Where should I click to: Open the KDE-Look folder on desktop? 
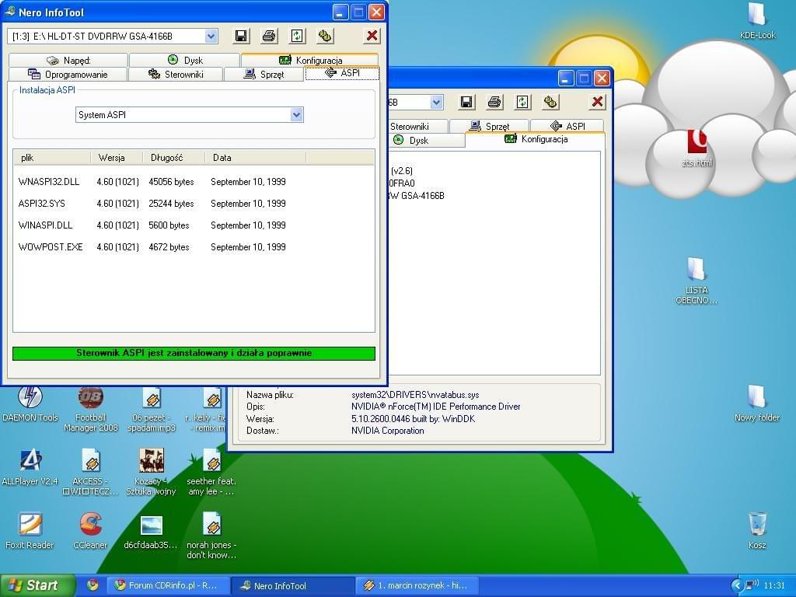point(757,22)
